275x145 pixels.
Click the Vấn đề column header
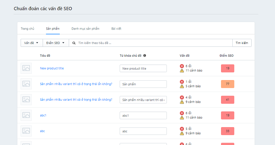click(185, 56)
